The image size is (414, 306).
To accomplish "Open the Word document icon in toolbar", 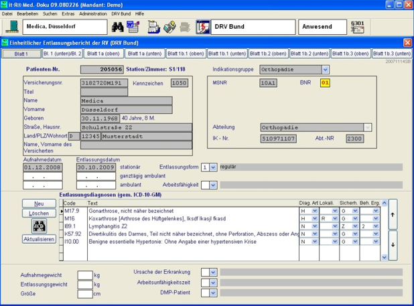I will coord(133,27).
